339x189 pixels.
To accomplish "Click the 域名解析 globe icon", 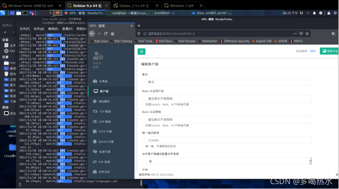I will coord(95,101).
